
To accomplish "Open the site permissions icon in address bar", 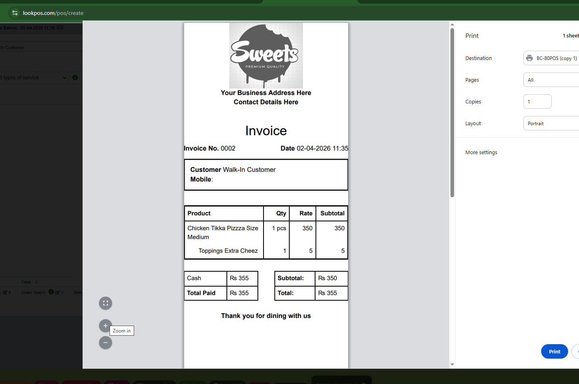I will 15,12.
